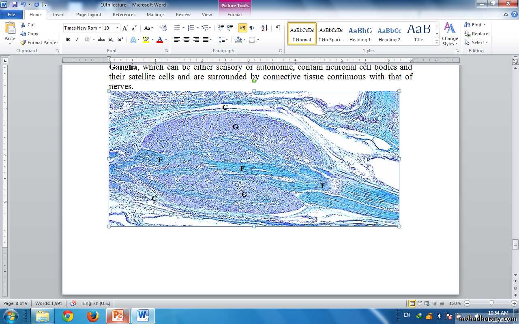The width and height of the screenshot is (519, 324).
Task: Click the Sort button in Paragraph group
Action: click(264, 28)
